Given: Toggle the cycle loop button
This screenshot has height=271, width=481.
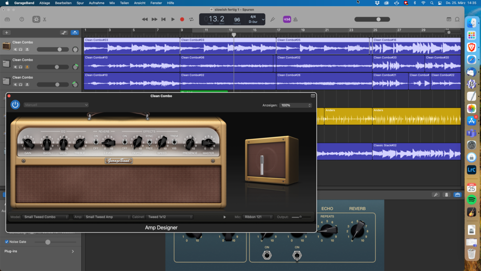Looking at the screenshot, I should (192, 19).
